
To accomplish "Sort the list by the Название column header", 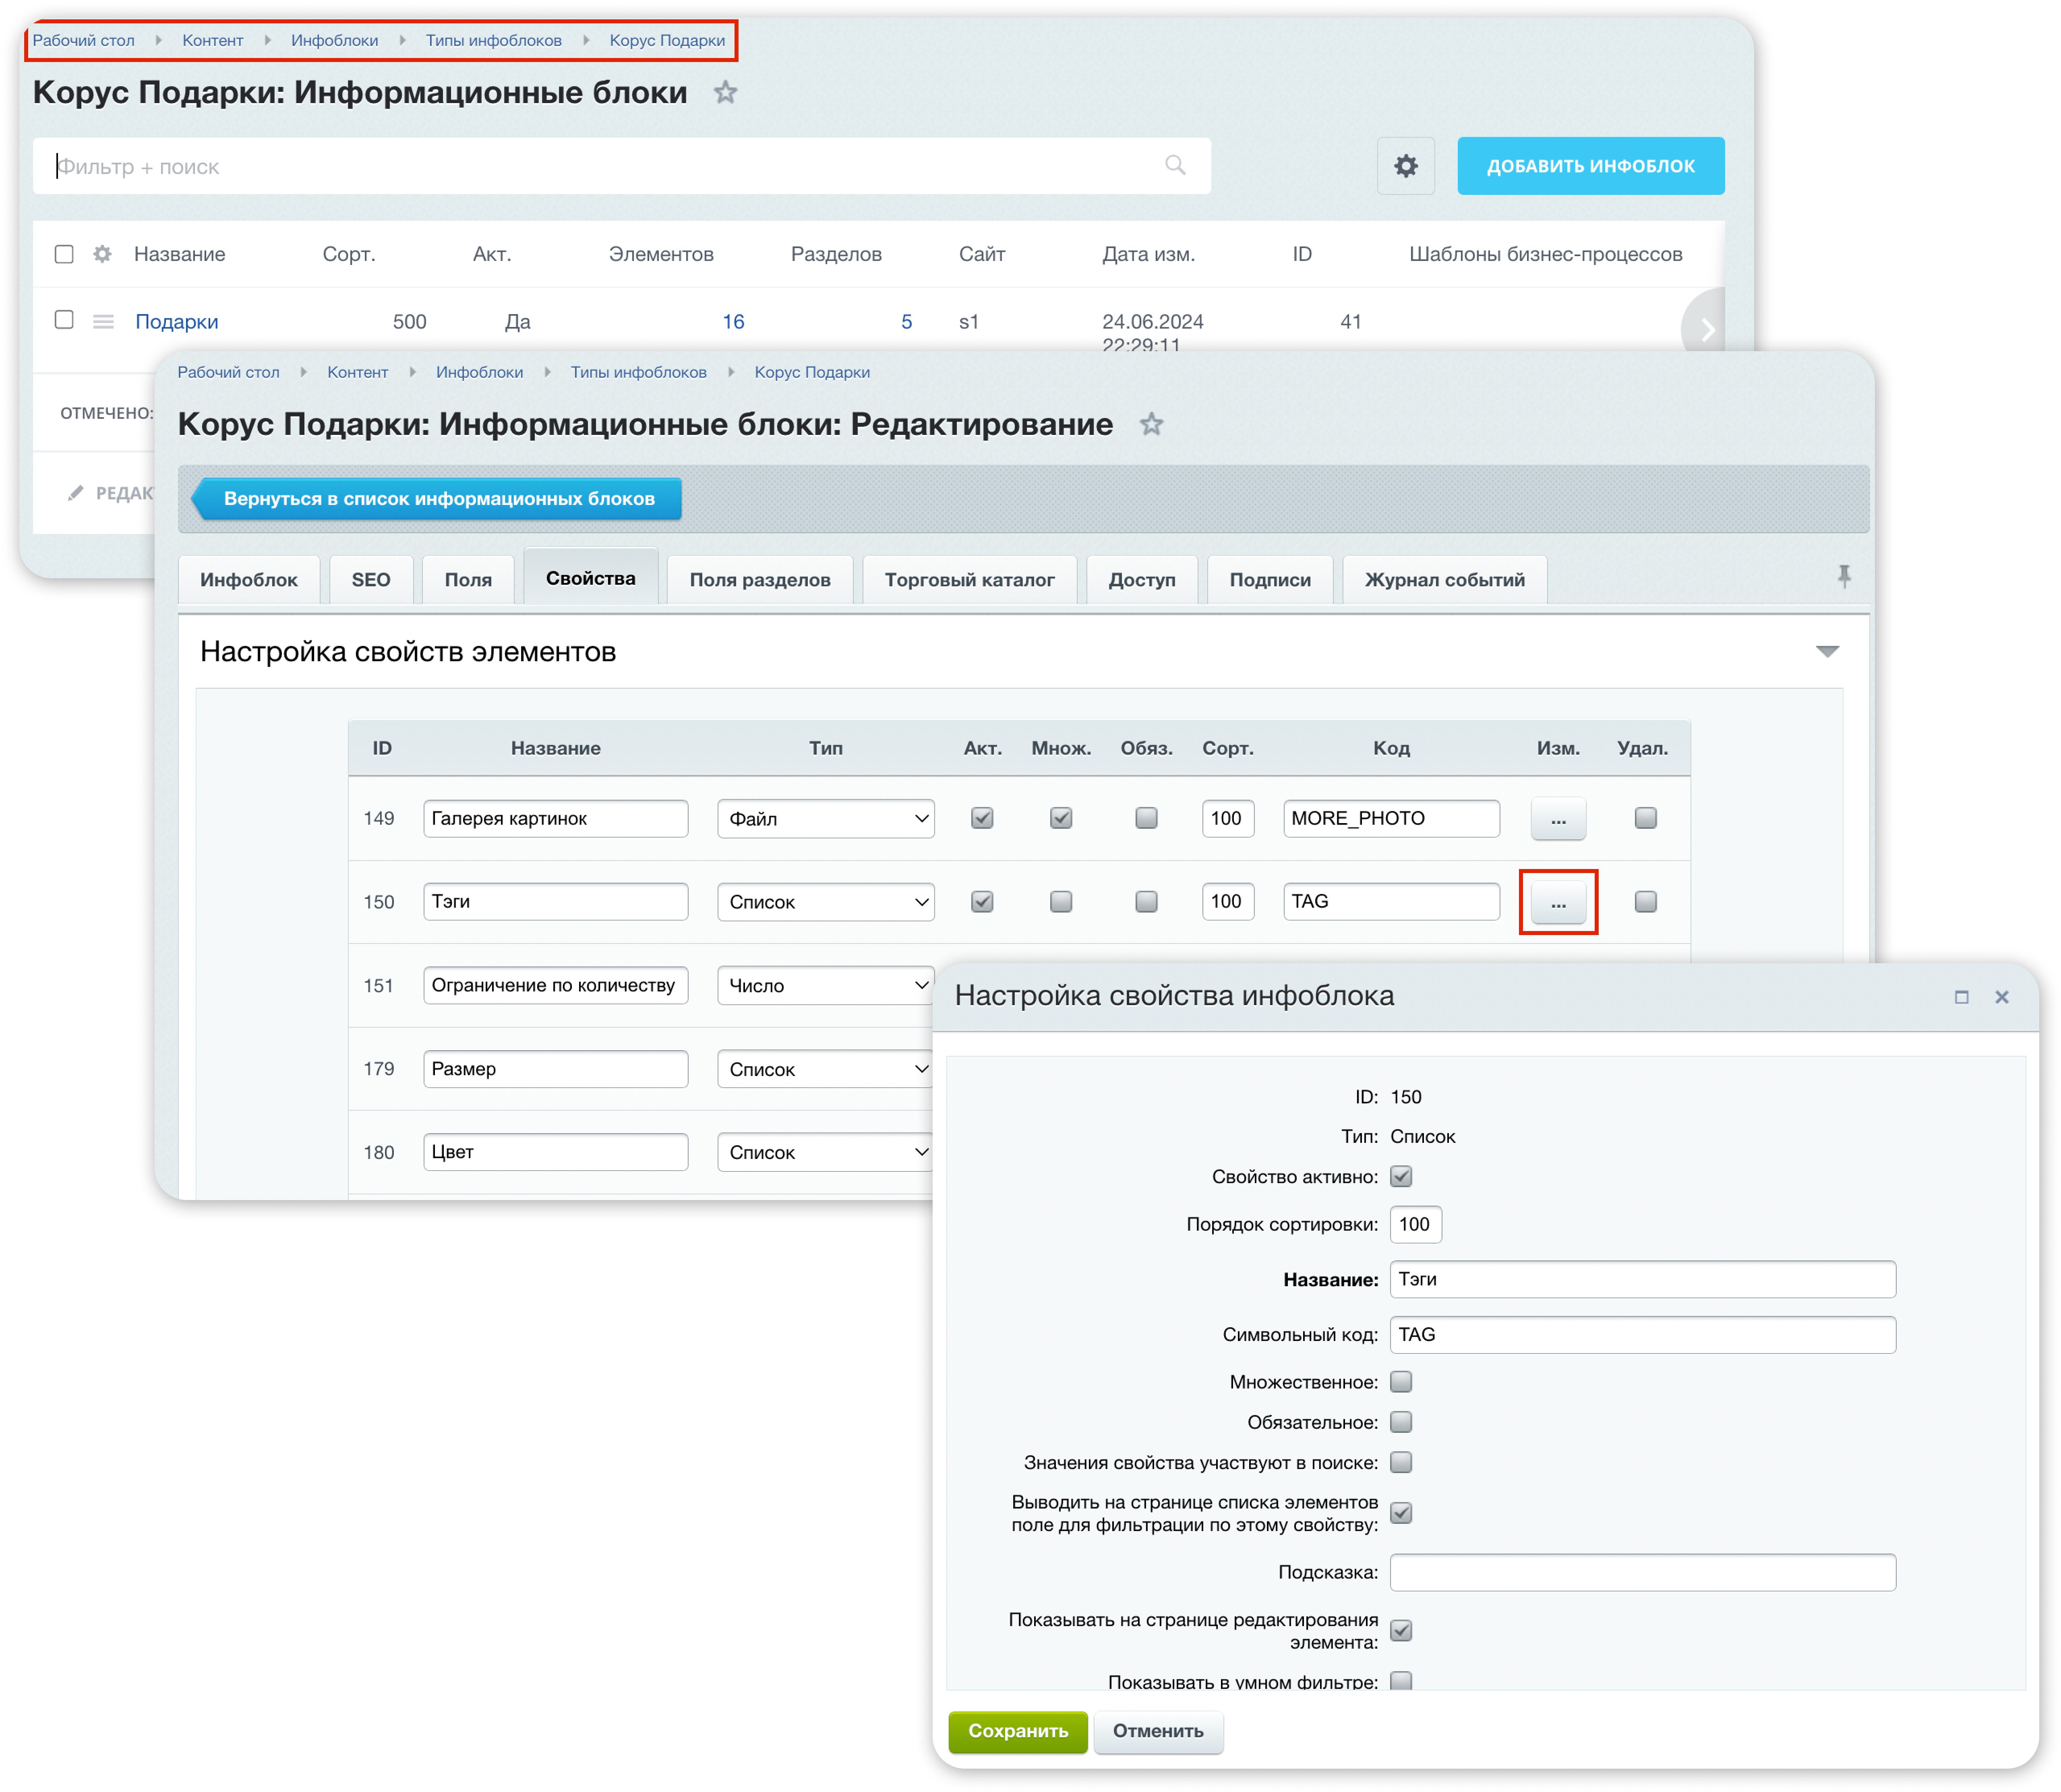I will (x=180, y=254).
